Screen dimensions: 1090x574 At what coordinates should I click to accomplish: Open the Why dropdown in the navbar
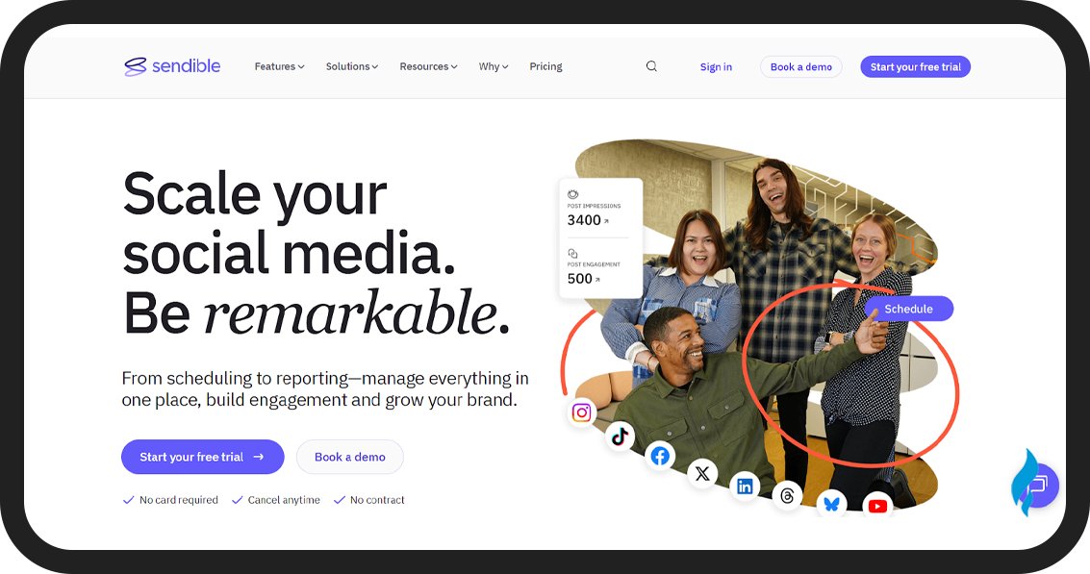pyautogui.click(x=493, y=65)
